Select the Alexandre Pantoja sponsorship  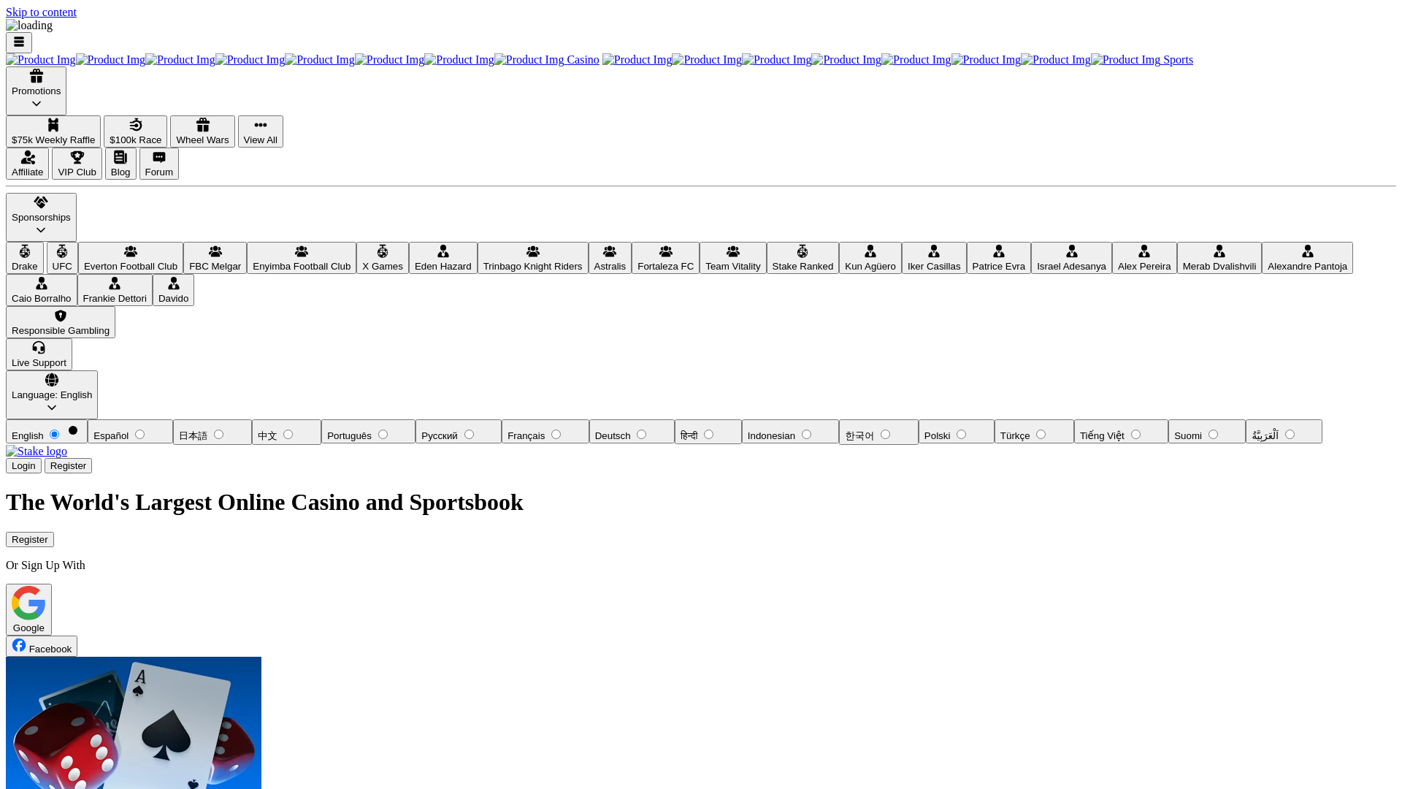(x=1307, y=258)
